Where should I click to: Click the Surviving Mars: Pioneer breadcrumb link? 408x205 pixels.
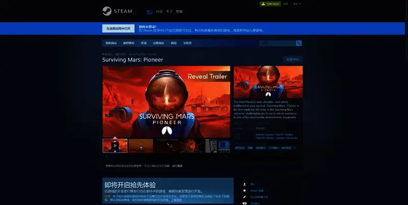[x=143, y=55]
